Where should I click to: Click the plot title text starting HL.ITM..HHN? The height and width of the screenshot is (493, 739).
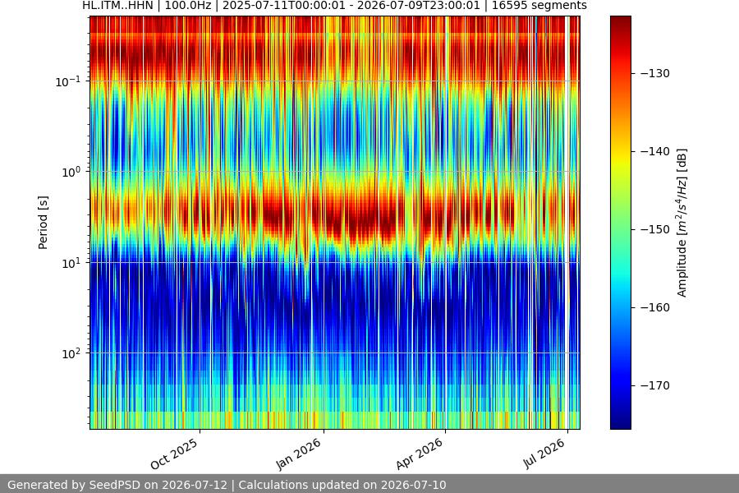[335, 6]
